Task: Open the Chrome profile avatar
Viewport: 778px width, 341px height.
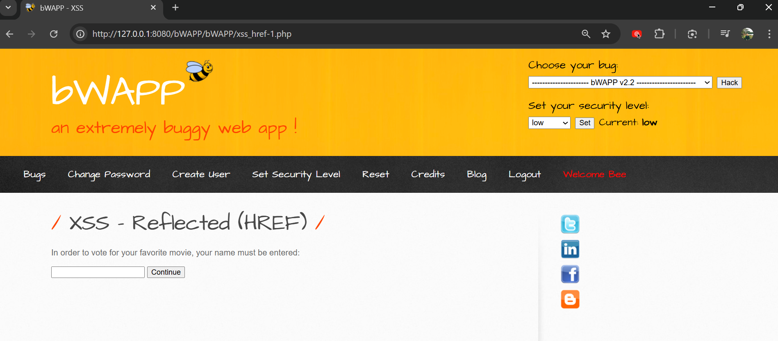Action: click(x=747, y=34)
